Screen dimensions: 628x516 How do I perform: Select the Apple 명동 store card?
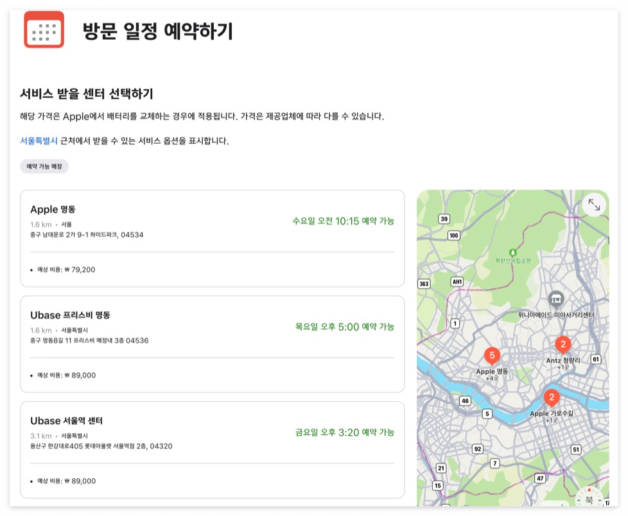213,239
